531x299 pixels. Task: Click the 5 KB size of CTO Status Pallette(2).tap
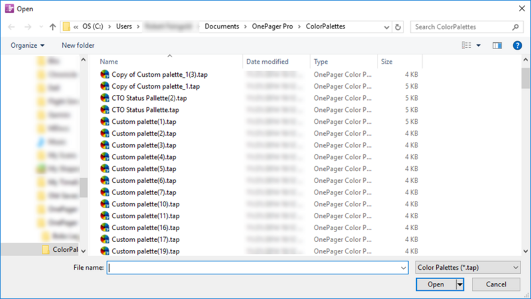(412, 98)
